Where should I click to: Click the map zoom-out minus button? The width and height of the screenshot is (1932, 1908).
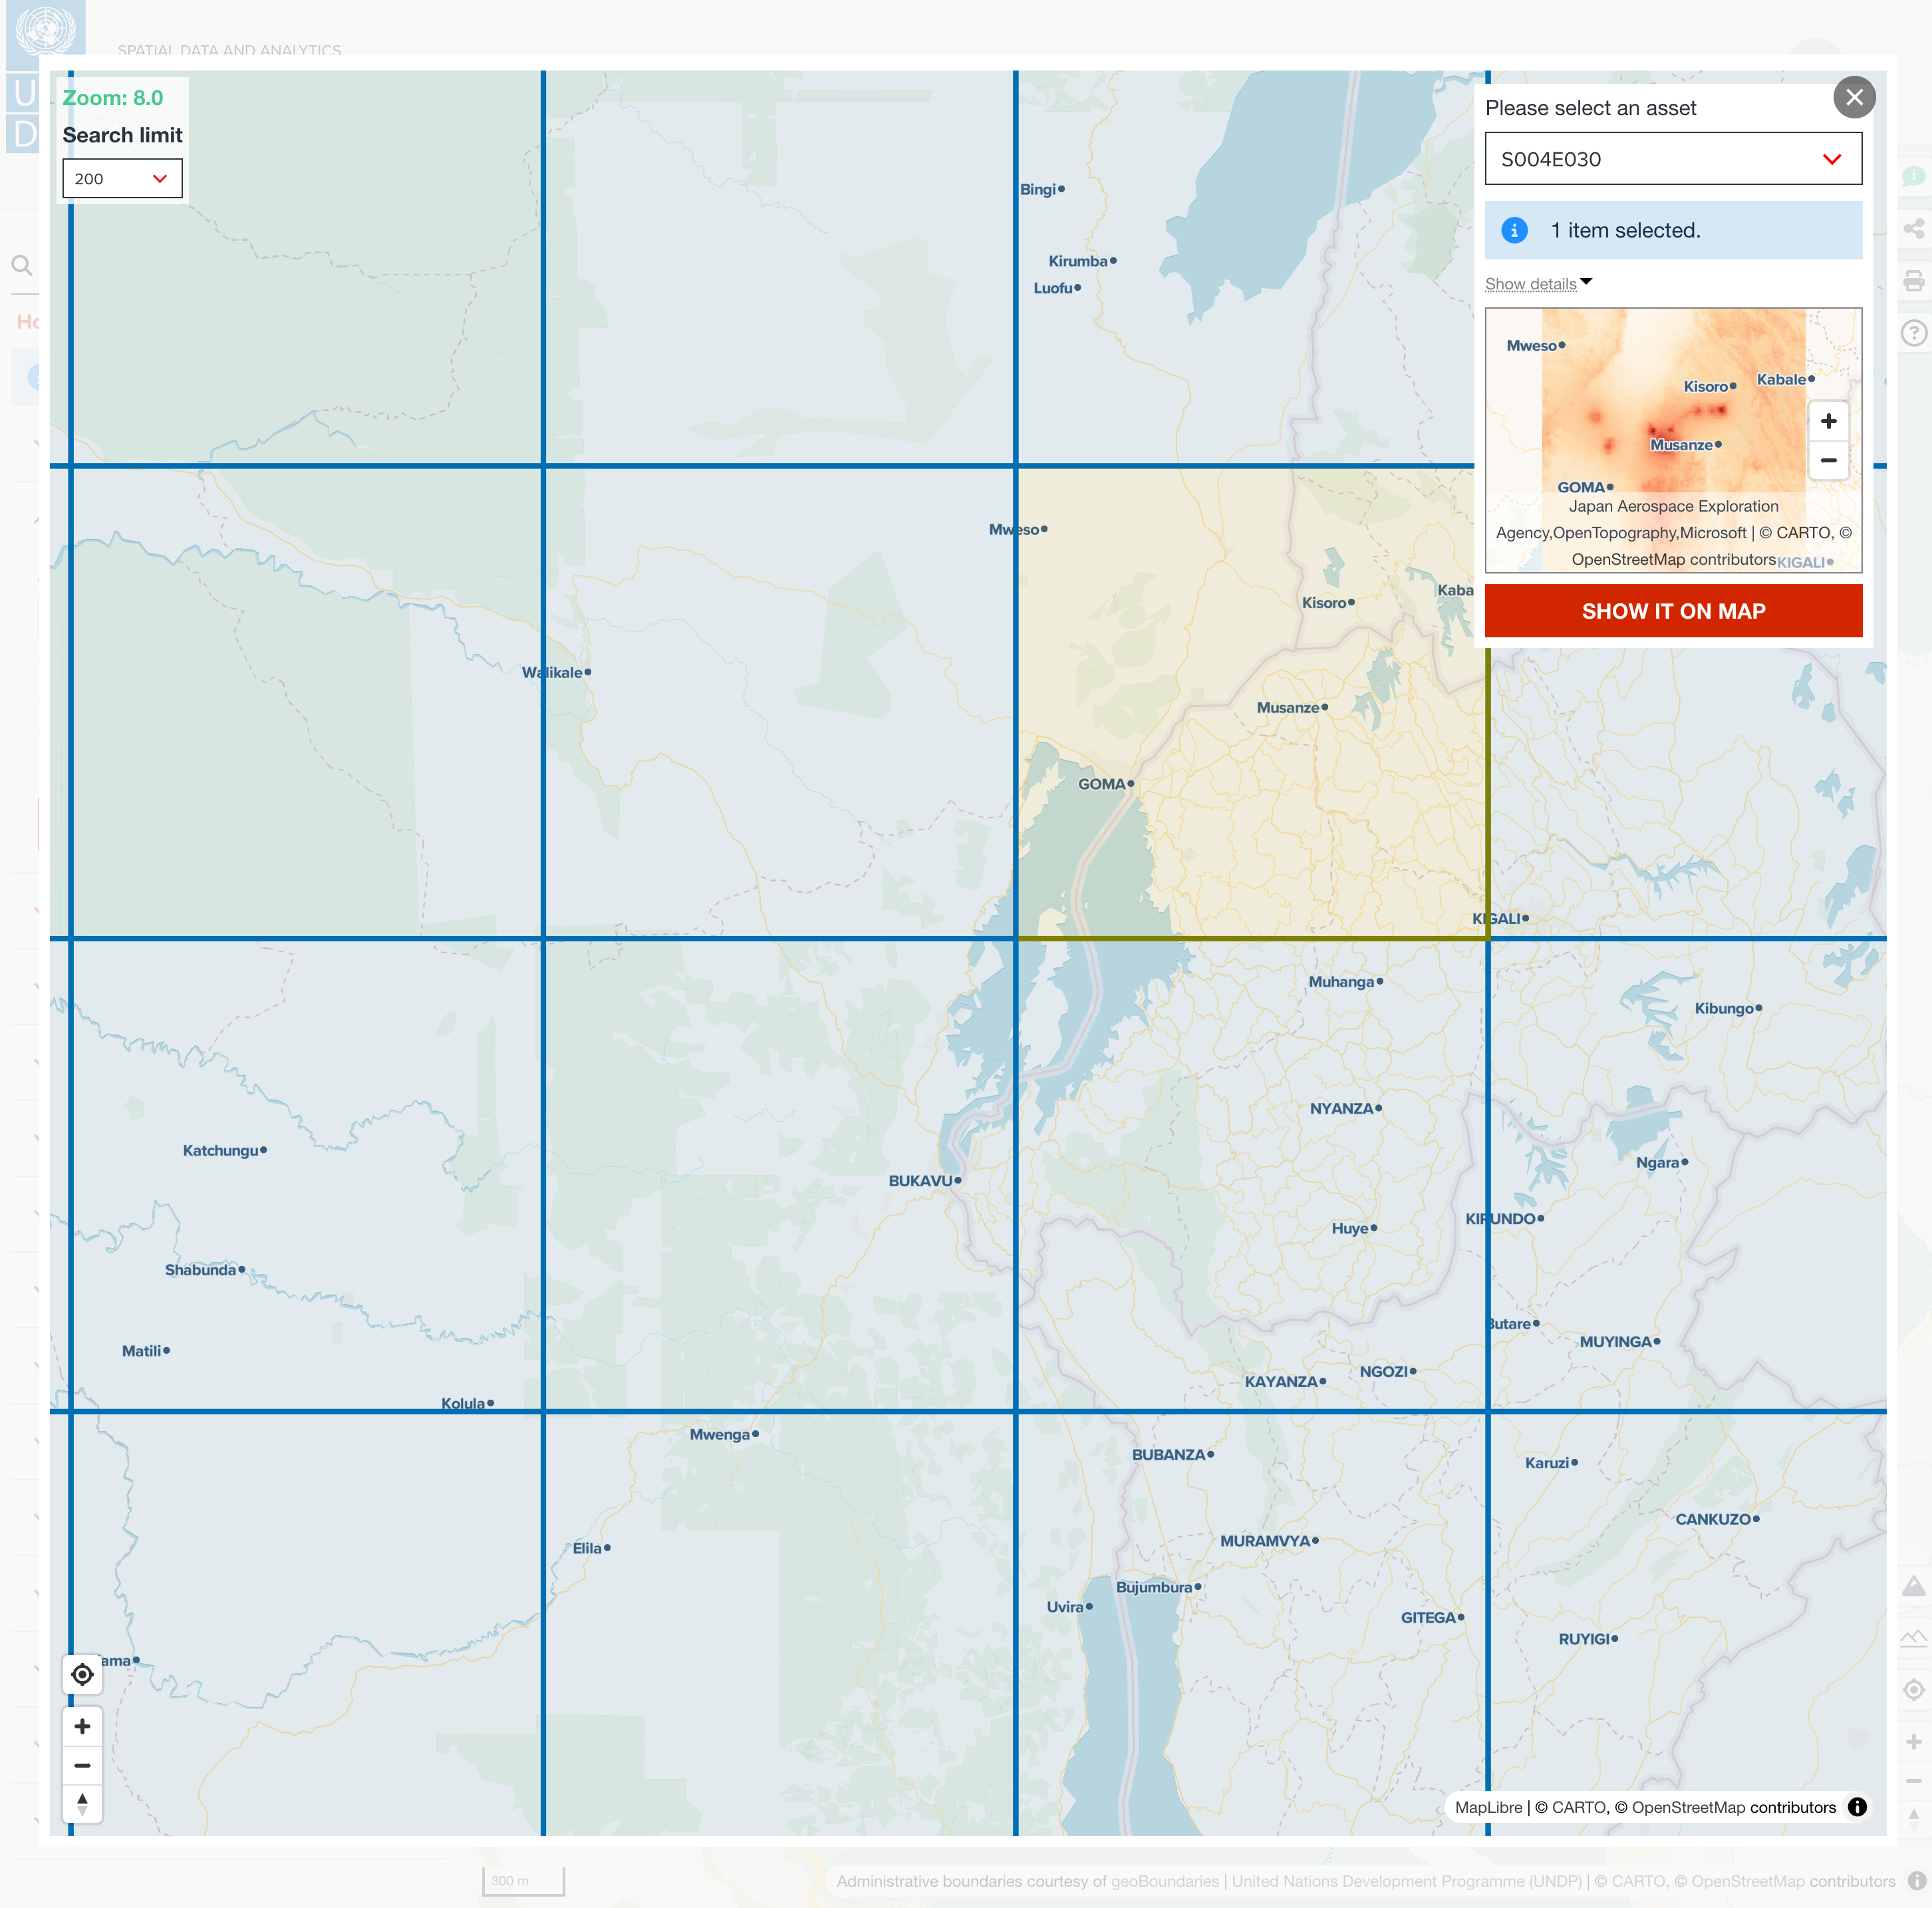(x=80, y=1766)
